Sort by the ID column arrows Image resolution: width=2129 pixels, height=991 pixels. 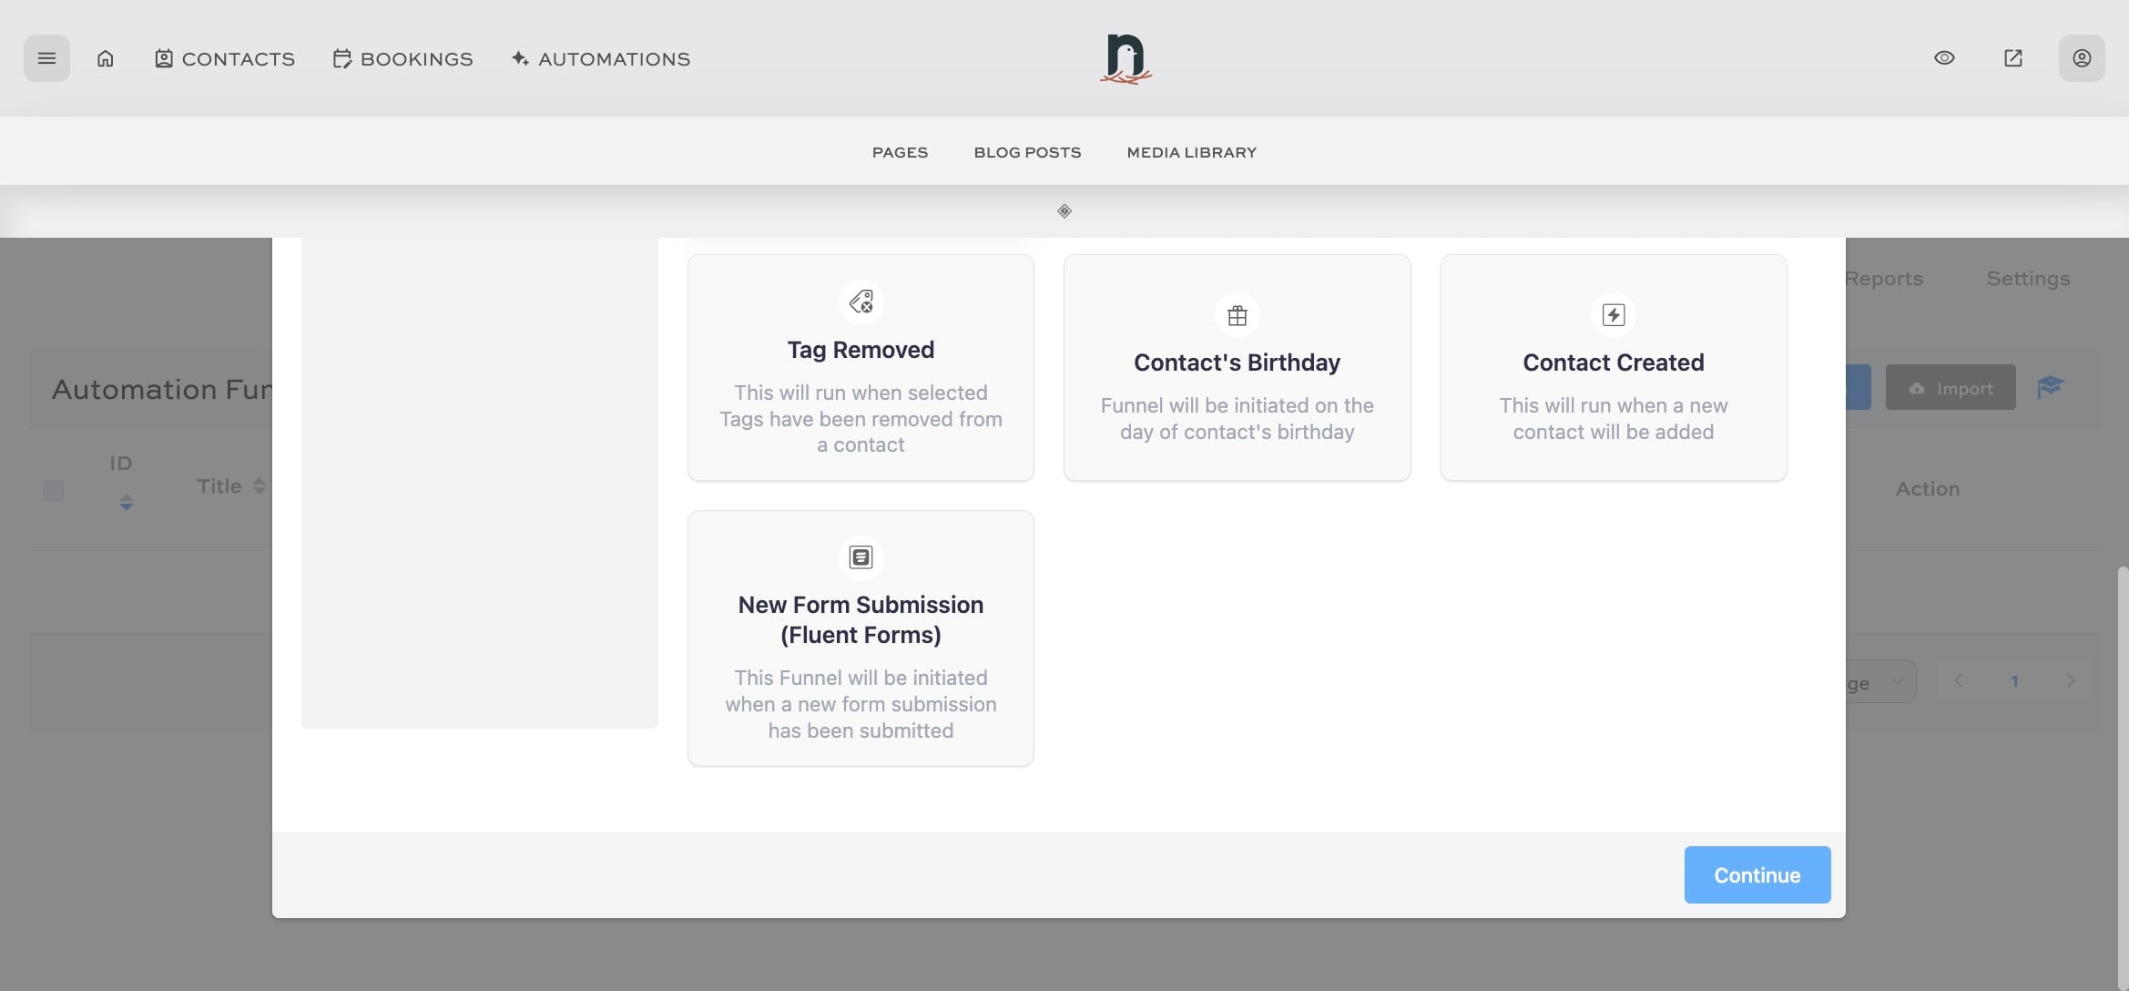click(127, 502)
